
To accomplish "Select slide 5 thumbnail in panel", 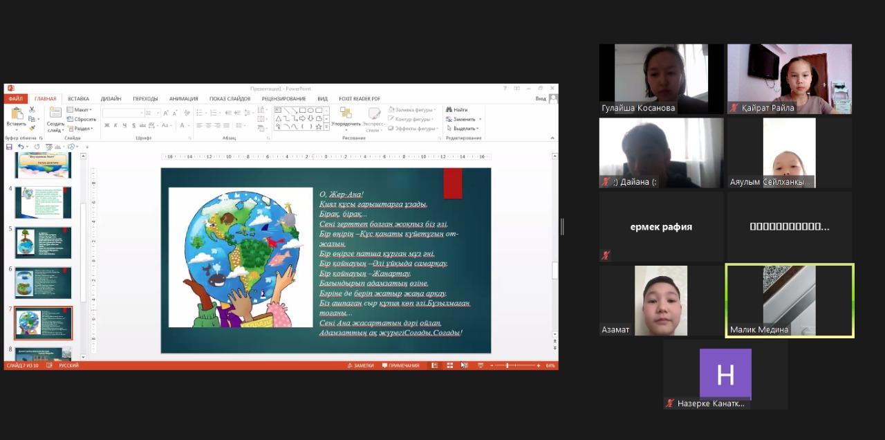I will pyautogui.click(x=43, y=243).
